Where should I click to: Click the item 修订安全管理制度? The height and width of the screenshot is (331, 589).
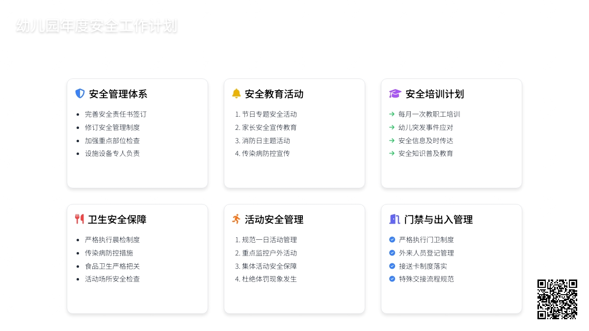[x=112, y=127]
